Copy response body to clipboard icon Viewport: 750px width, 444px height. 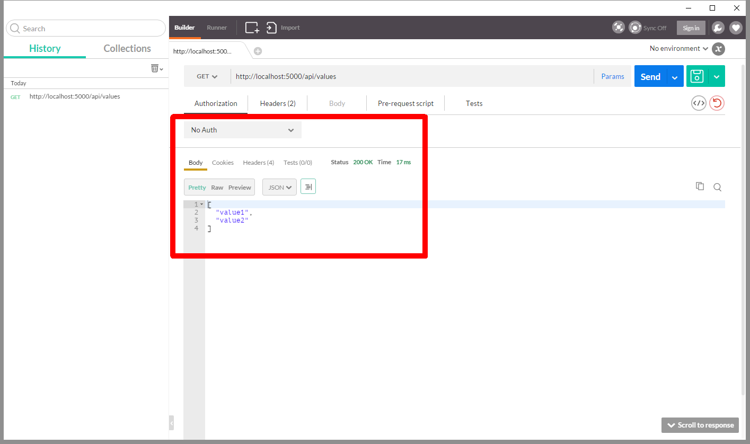pyautogui.click(x=700, y=187)
